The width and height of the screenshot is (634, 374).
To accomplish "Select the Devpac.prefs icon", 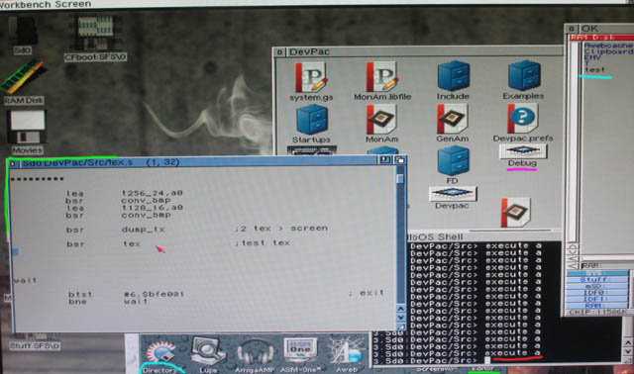I will 523,123.
